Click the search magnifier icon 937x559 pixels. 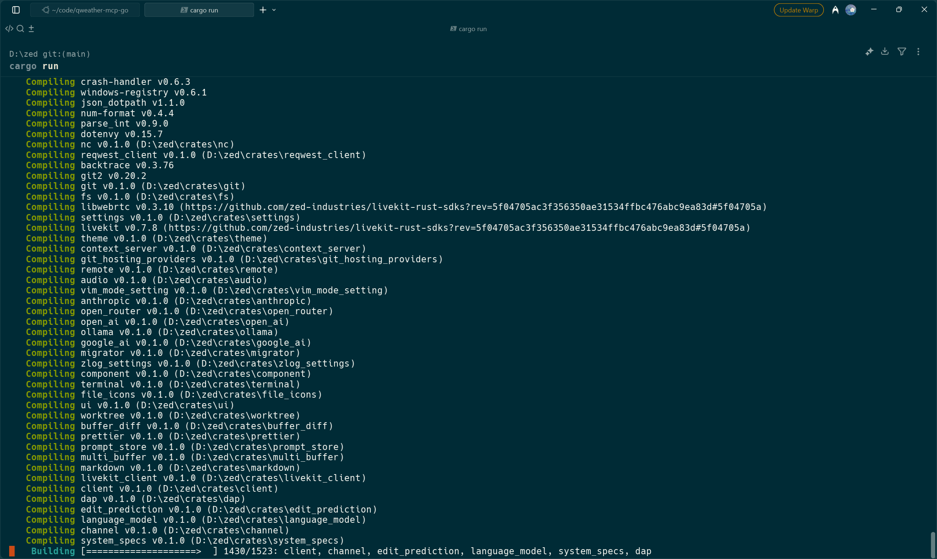point(20,29)
